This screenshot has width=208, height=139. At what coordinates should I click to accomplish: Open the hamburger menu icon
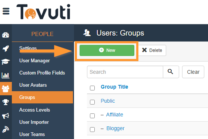pos(6,11)
